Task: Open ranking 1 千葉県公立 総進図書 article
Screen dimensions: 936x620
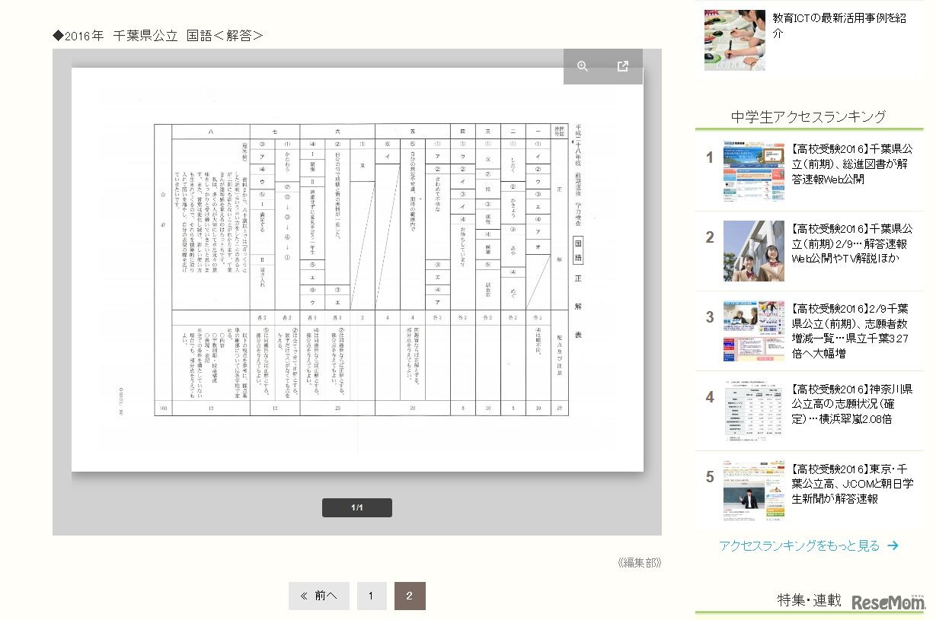Action: tap(851, 164)
